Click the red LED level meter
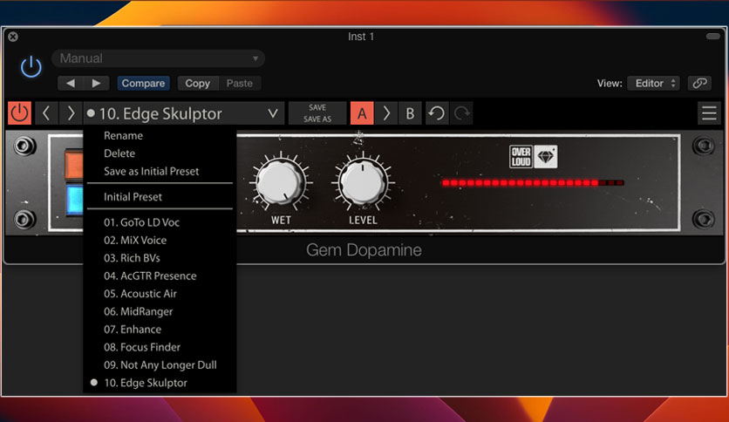 (533, 182)
